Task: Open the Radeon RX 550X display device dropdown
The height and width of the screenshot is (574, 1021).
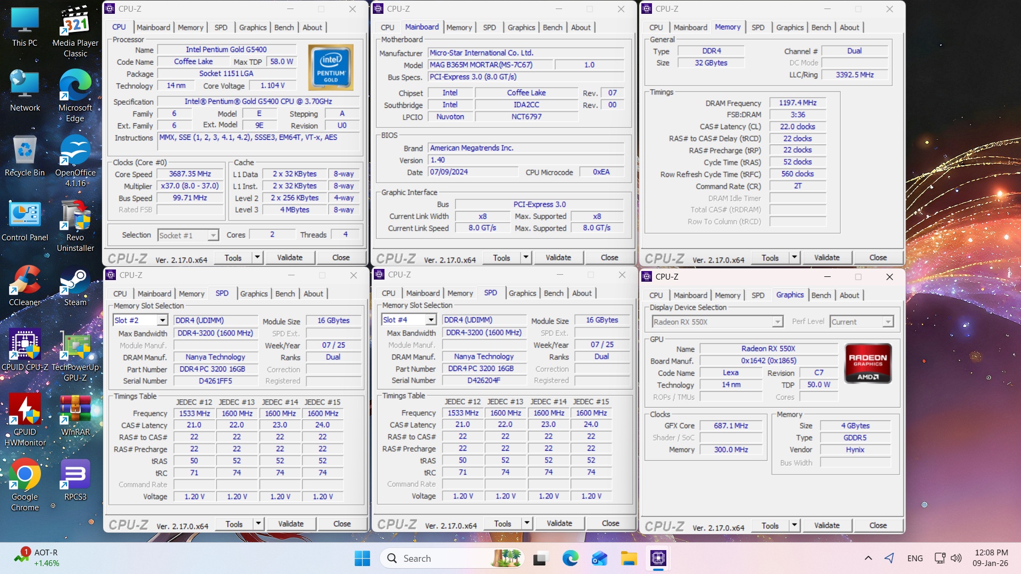Action: (x=777, y=322)
